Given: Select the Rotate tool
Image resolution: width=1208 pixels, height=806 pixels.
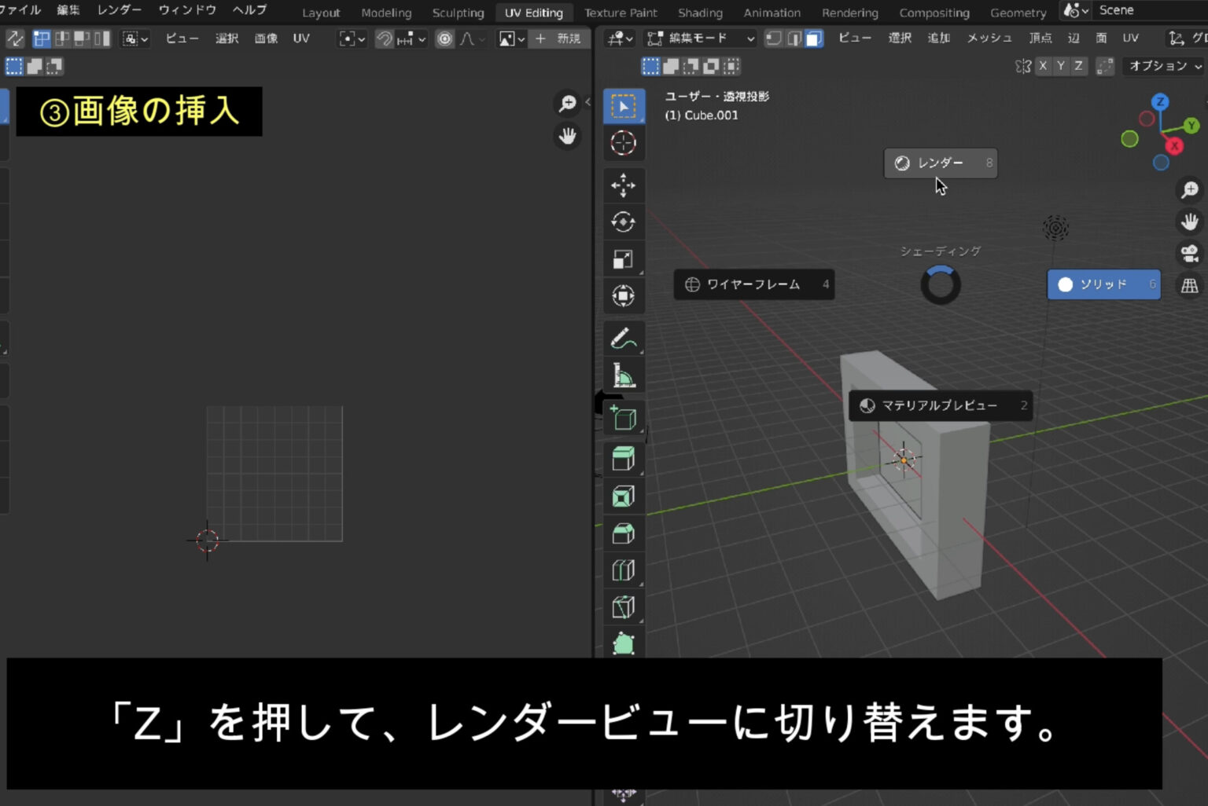Looking at the screenshot, I should pyautogui.click(x=624, y=222).
